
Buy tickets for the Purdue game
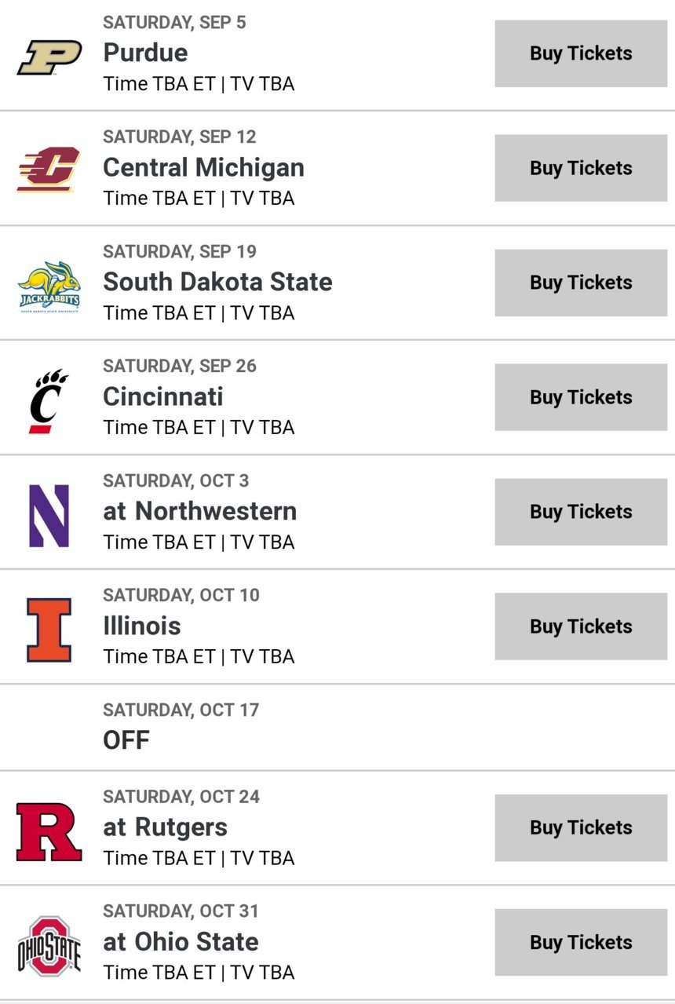click(581, 53)
